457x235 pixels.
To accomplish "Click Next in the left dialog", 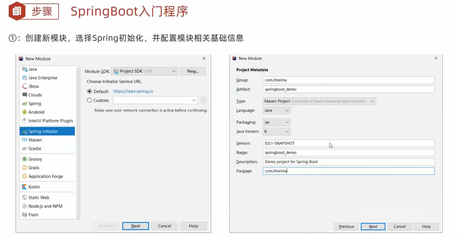I will click(135, 226).
